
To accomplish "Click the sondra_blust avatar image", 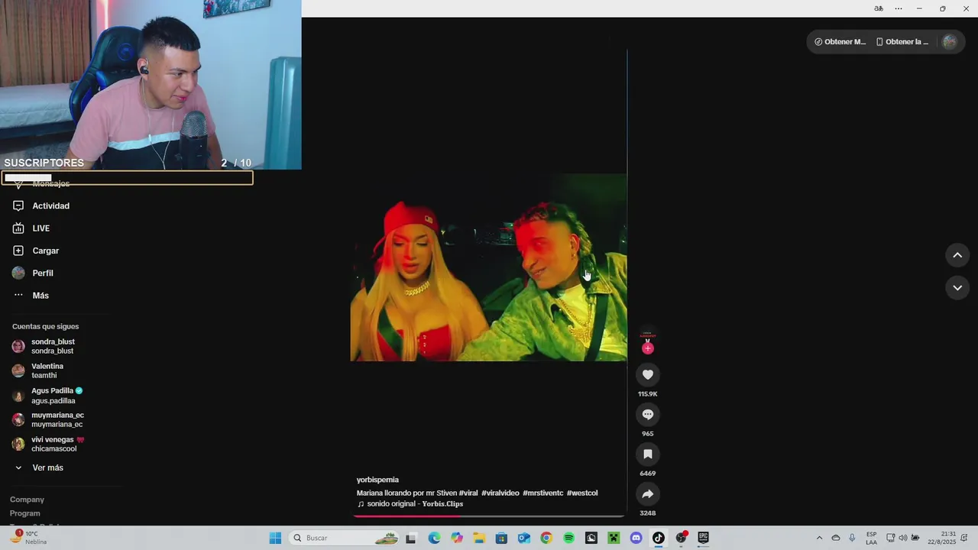I will [x=18, y=346].
